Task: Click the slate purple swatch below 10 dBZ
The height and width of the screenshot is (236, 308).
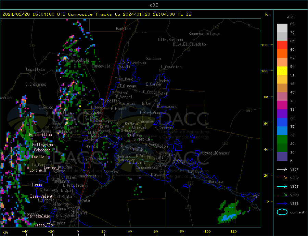Action: point(282,156)
